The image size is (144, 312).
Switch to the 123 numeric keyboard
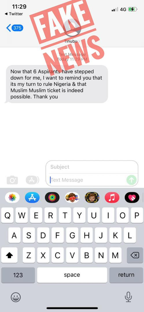18,275
